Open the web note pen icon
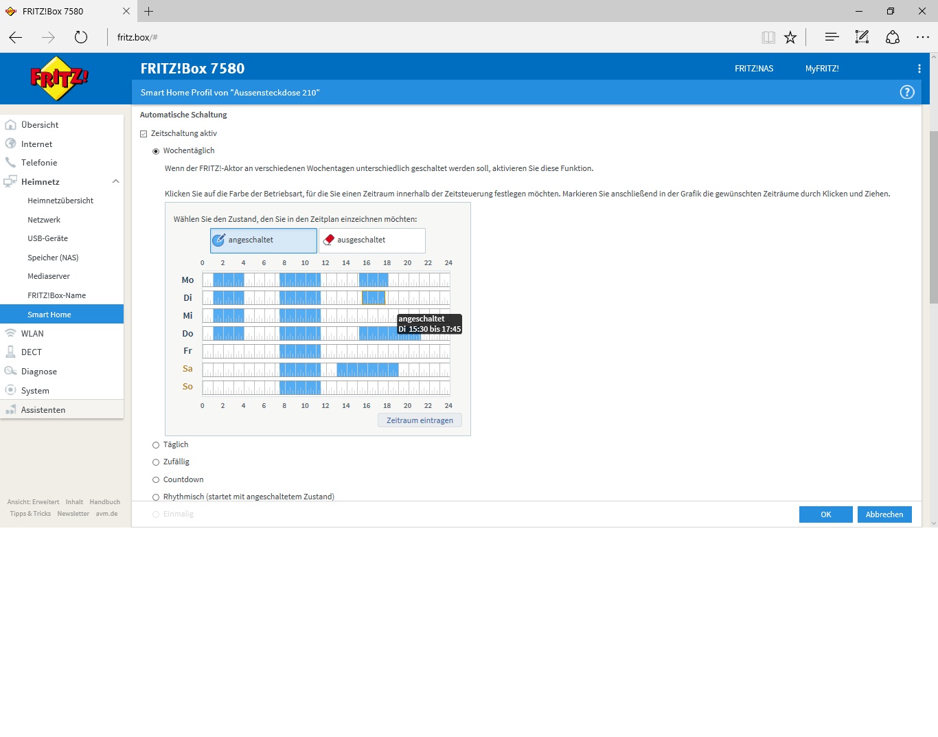 point(862,37)
